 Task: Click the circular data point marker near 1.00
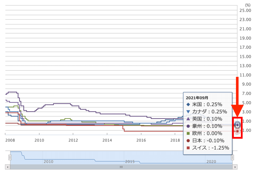pyautogui.click(x=237, y=125)
